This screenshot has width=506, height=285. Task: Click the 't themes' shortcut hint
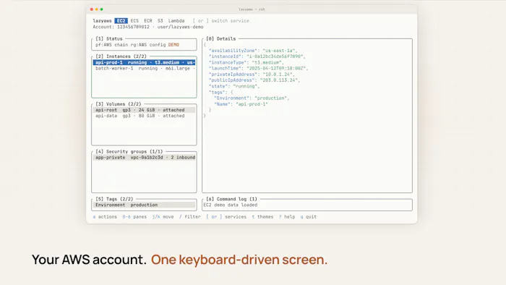[x=262, y=217]
